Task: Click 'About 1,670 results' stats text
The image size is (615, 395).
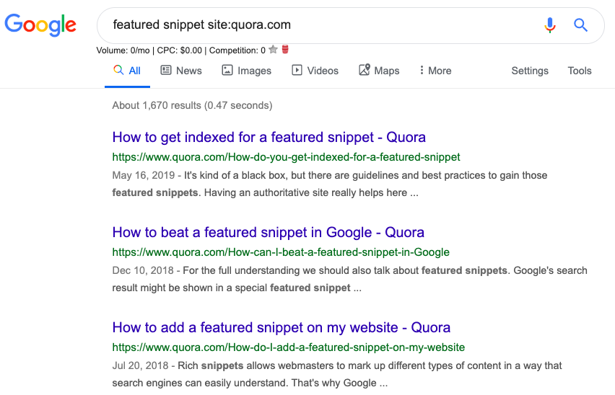Action: coord(192,106)
